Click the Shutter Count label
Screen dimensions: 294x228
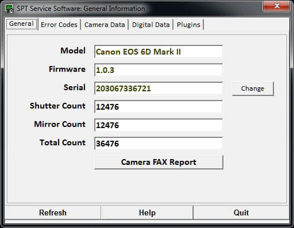click(57, 106)
